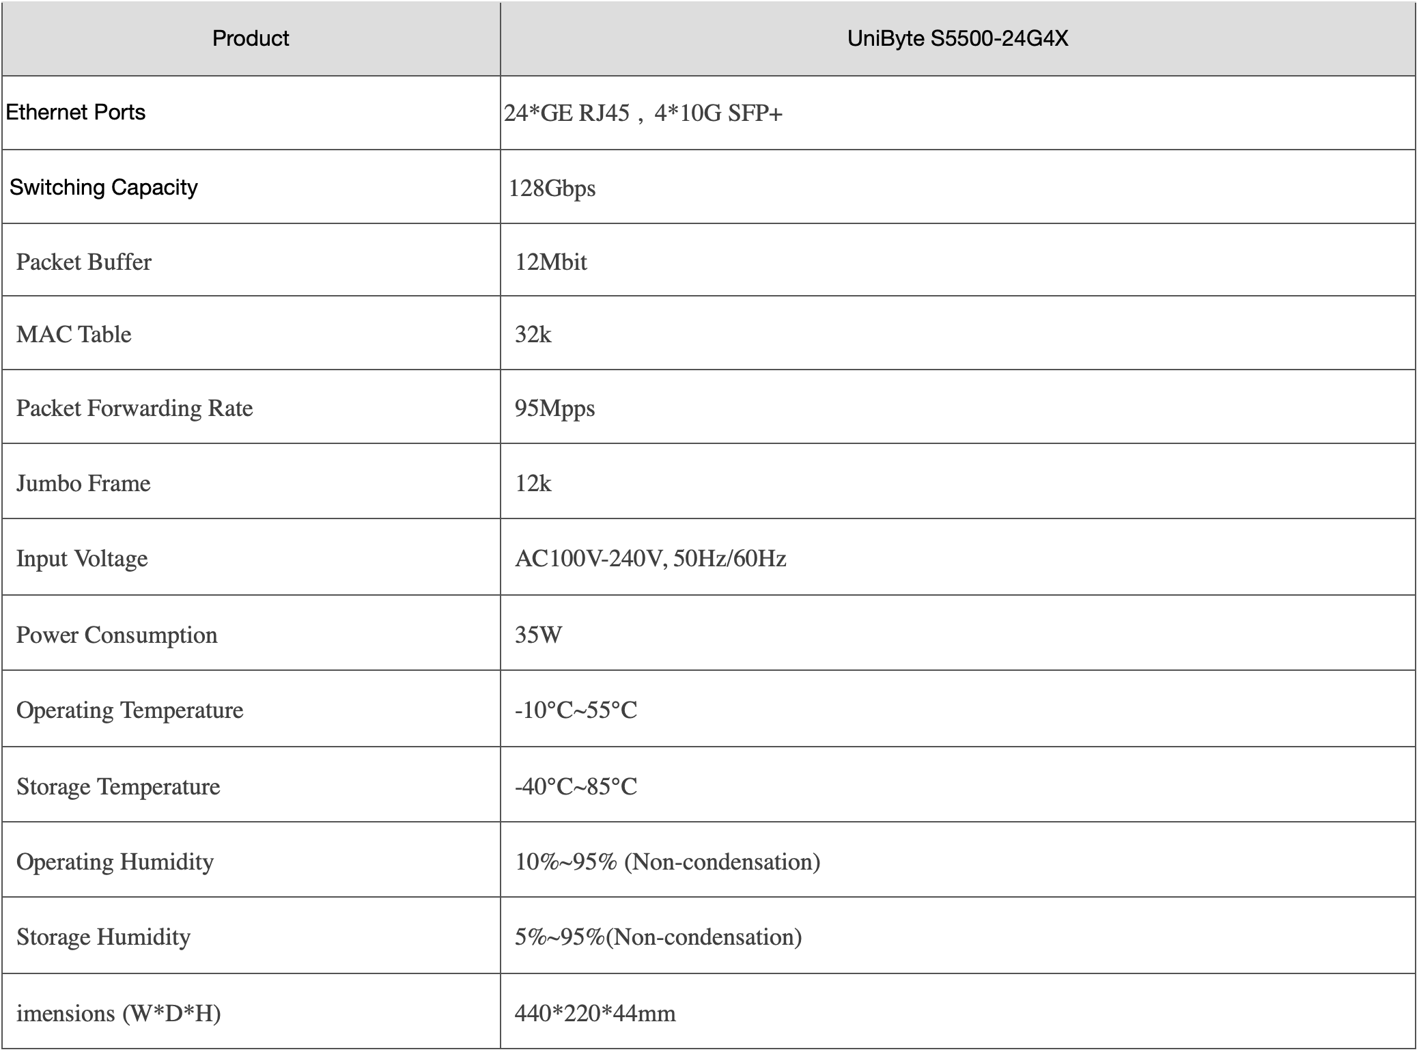
Task: Click the "imensions (W*D*H)" label
Action: pos(118,1013)
